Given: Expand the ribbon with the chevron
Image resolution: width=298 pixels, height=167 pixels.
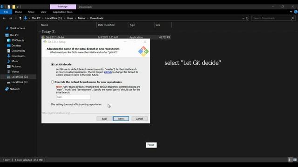Looking at the screenshot, I should [291, 12].
